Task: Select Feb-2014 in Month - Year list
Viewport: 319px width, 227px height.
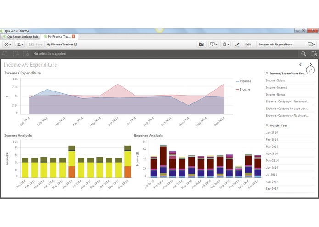Action: pos(290,139)
